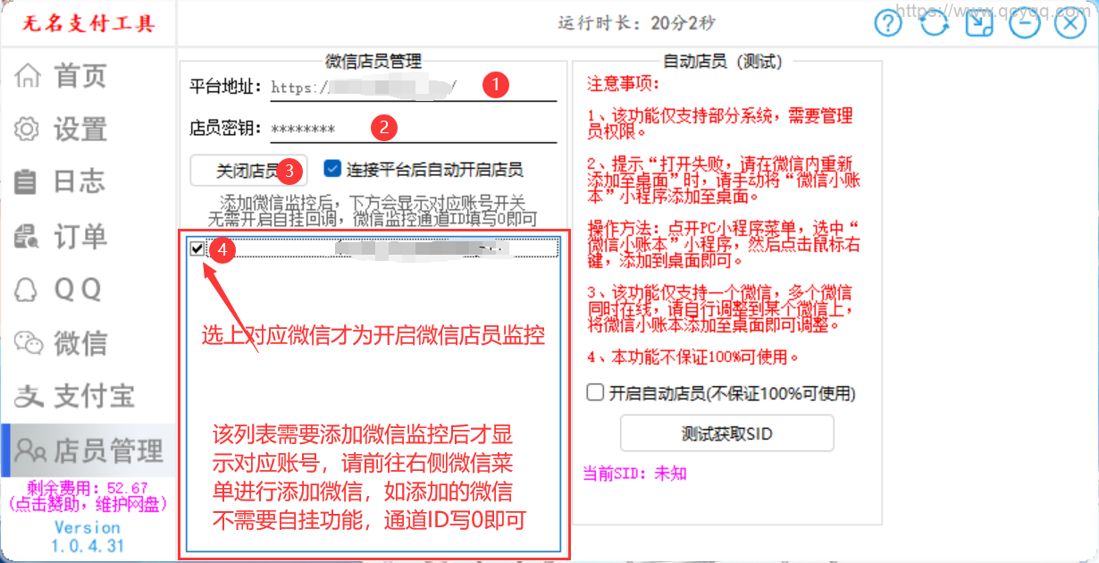
Task: Click the 剩余费用 sponsor link text
Action: pos(88,496)
